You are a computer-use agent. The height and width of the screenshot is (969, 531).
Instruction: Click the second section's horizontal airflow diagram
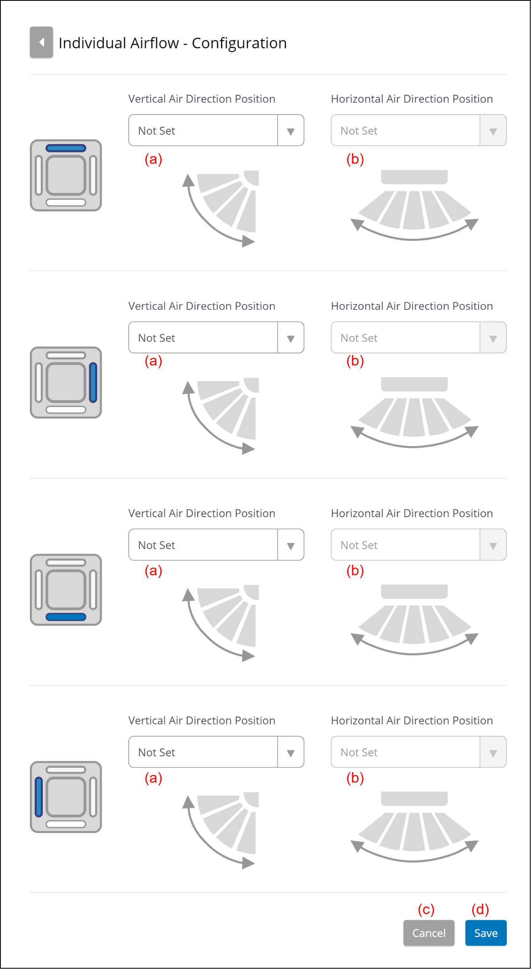(x=414, y=413)
